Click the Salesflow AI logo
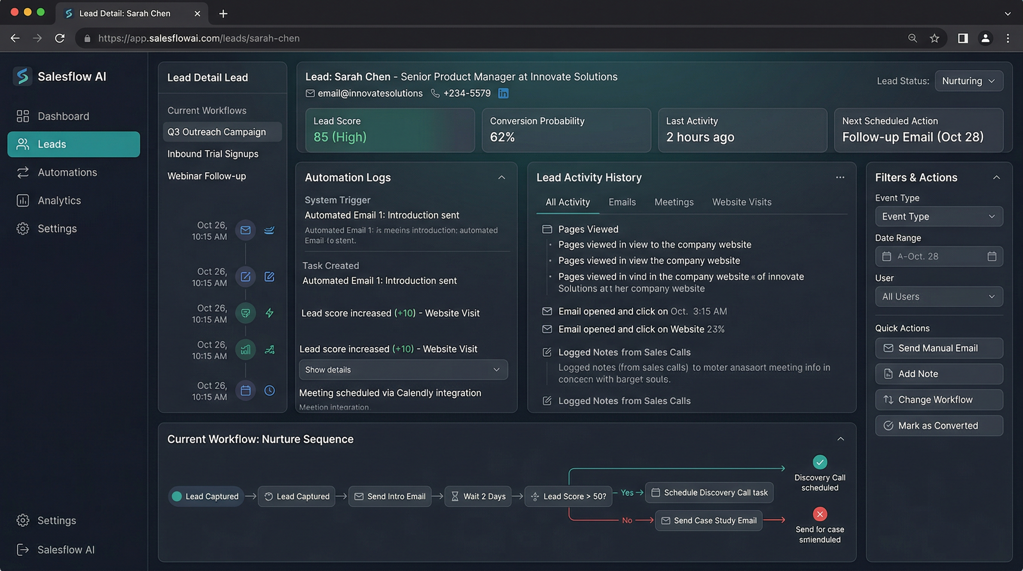The image size is (1023, 571). [23, 76]
